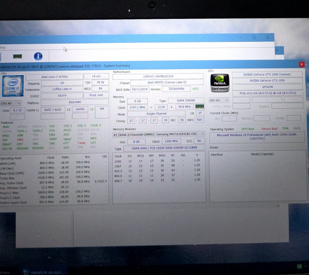Click the Intel HM370 chipset field
This screenshot has height=275, width=309.
pos(167,82)
